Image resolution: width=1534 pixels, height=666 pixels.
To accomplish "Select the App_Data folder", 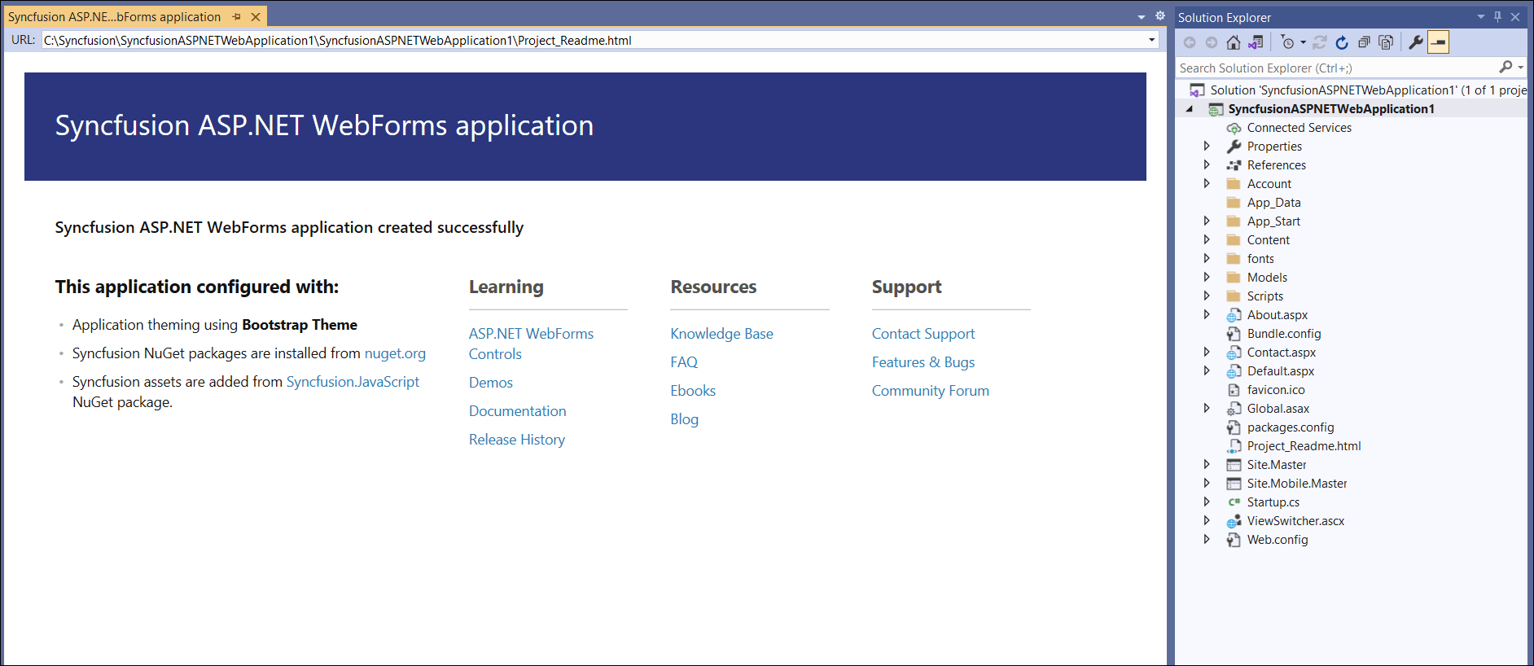I will pyautogui.click(x=1273, y=203).
